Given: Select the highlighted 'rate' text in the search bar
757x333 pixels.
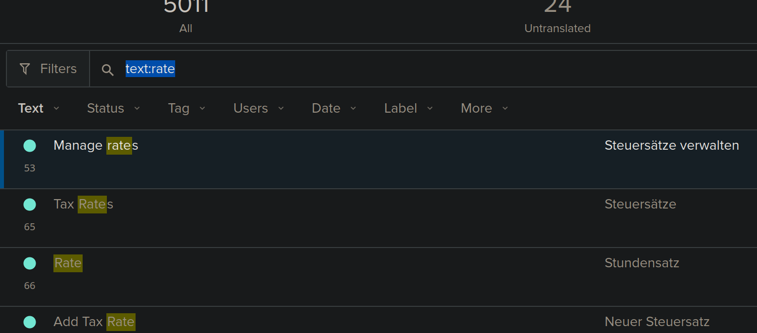Looking at the screenshot, I should (150, 69).
